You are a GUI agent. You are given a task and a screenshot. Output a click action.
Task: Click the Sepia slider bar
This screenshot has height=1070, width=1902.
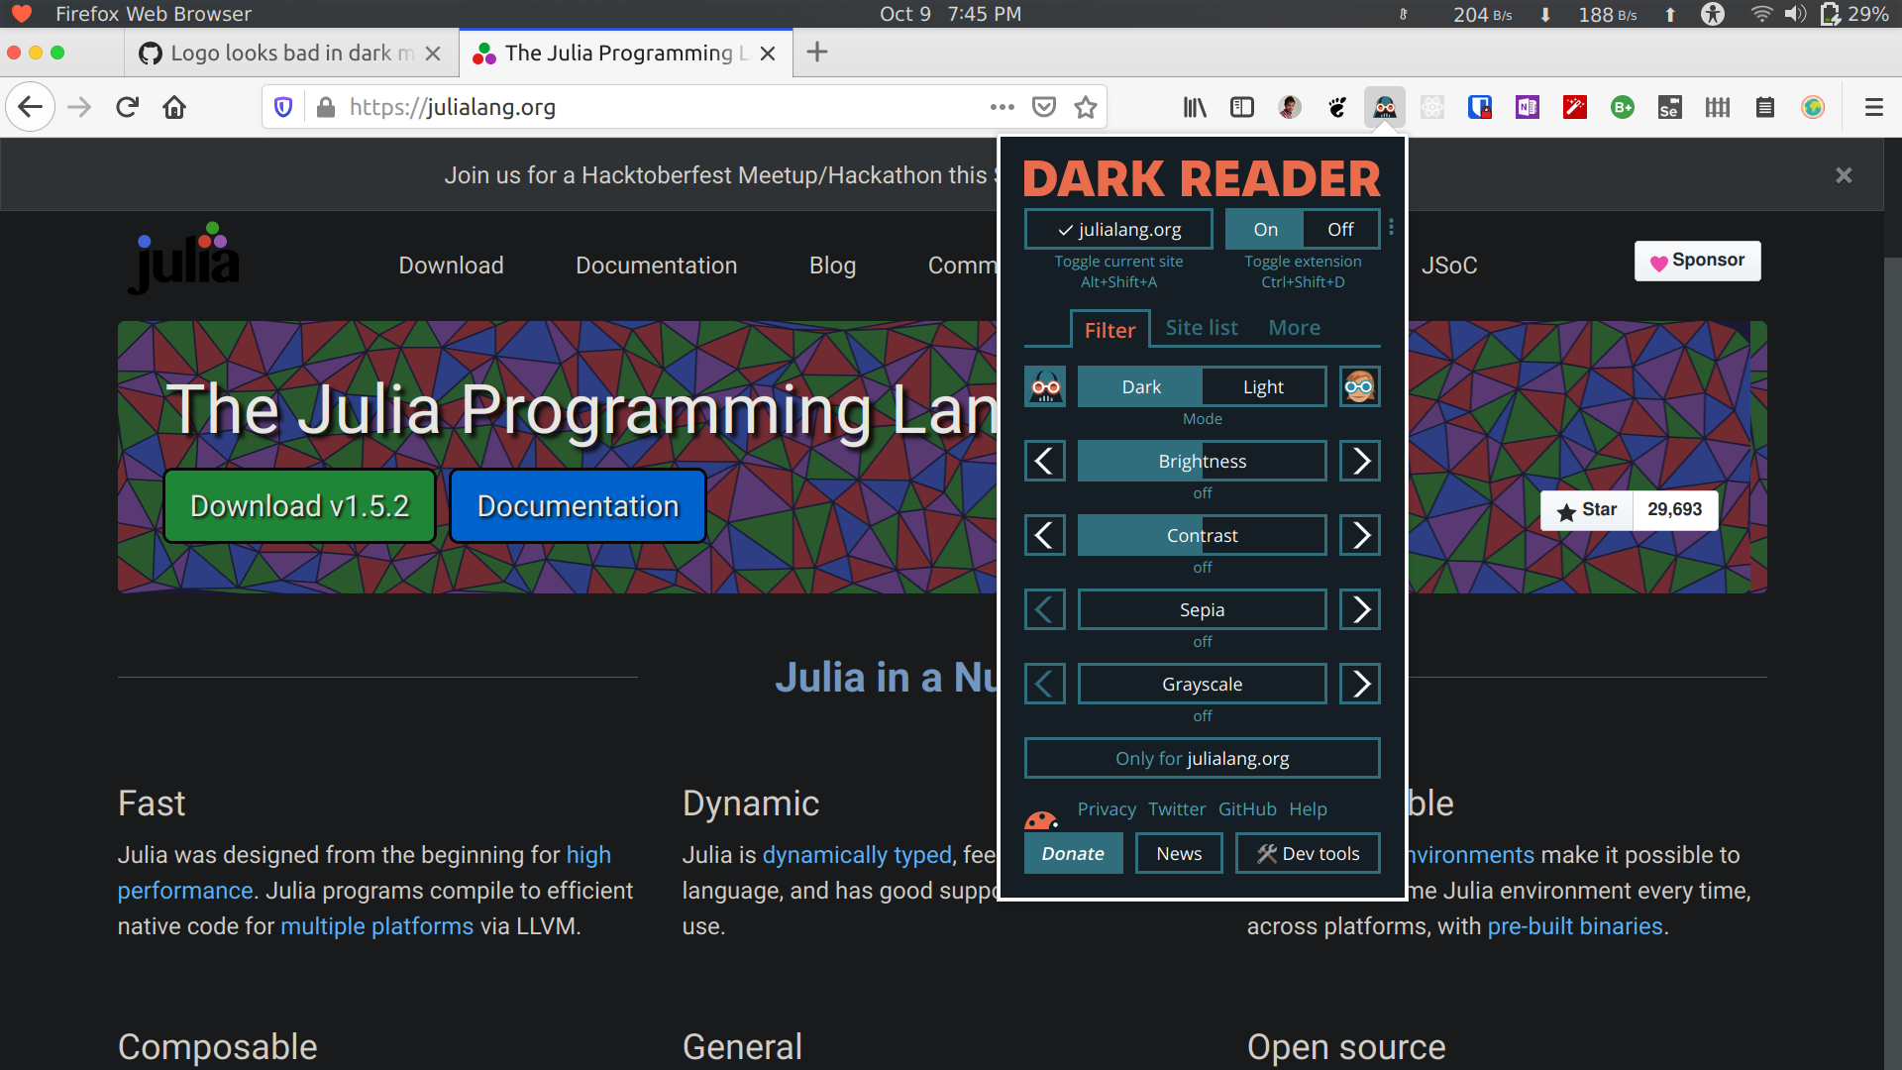(x=1203, y=609)
